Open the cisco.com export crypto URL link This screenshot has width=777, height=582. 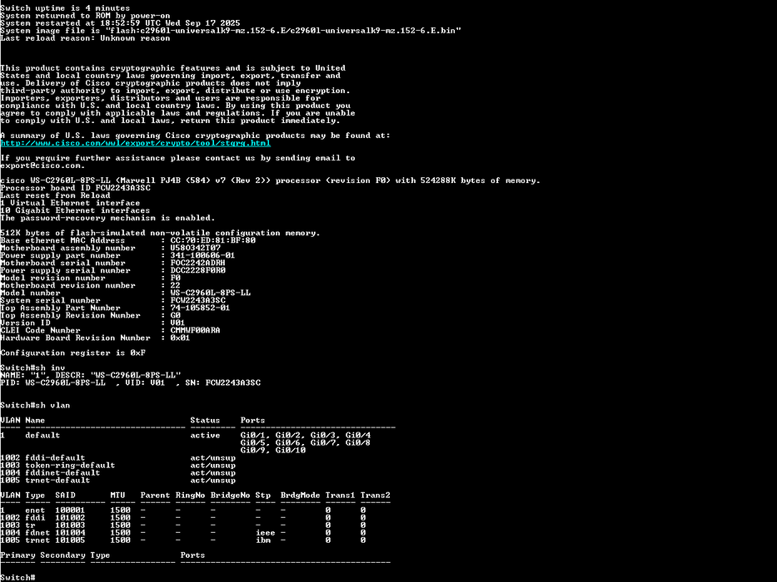[135, 143]
